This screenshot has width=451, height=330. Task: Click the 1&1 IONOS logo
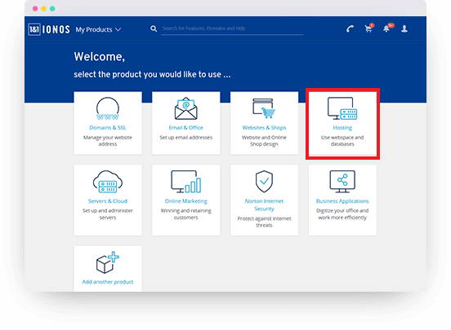point(49,29)
